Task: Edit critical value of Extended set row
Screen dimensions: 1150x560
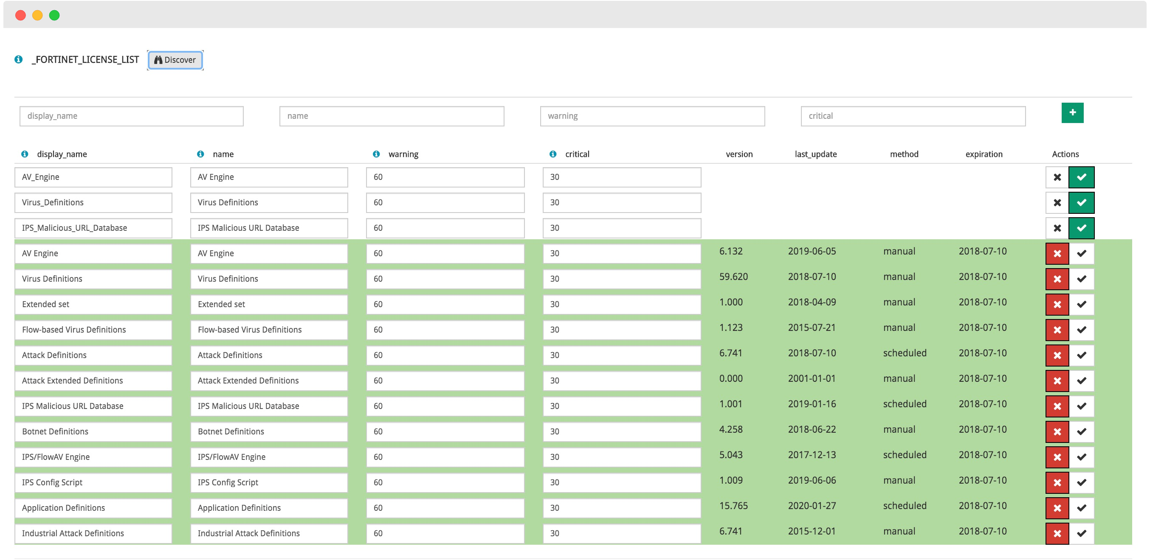Action: (x=622, y=304)
